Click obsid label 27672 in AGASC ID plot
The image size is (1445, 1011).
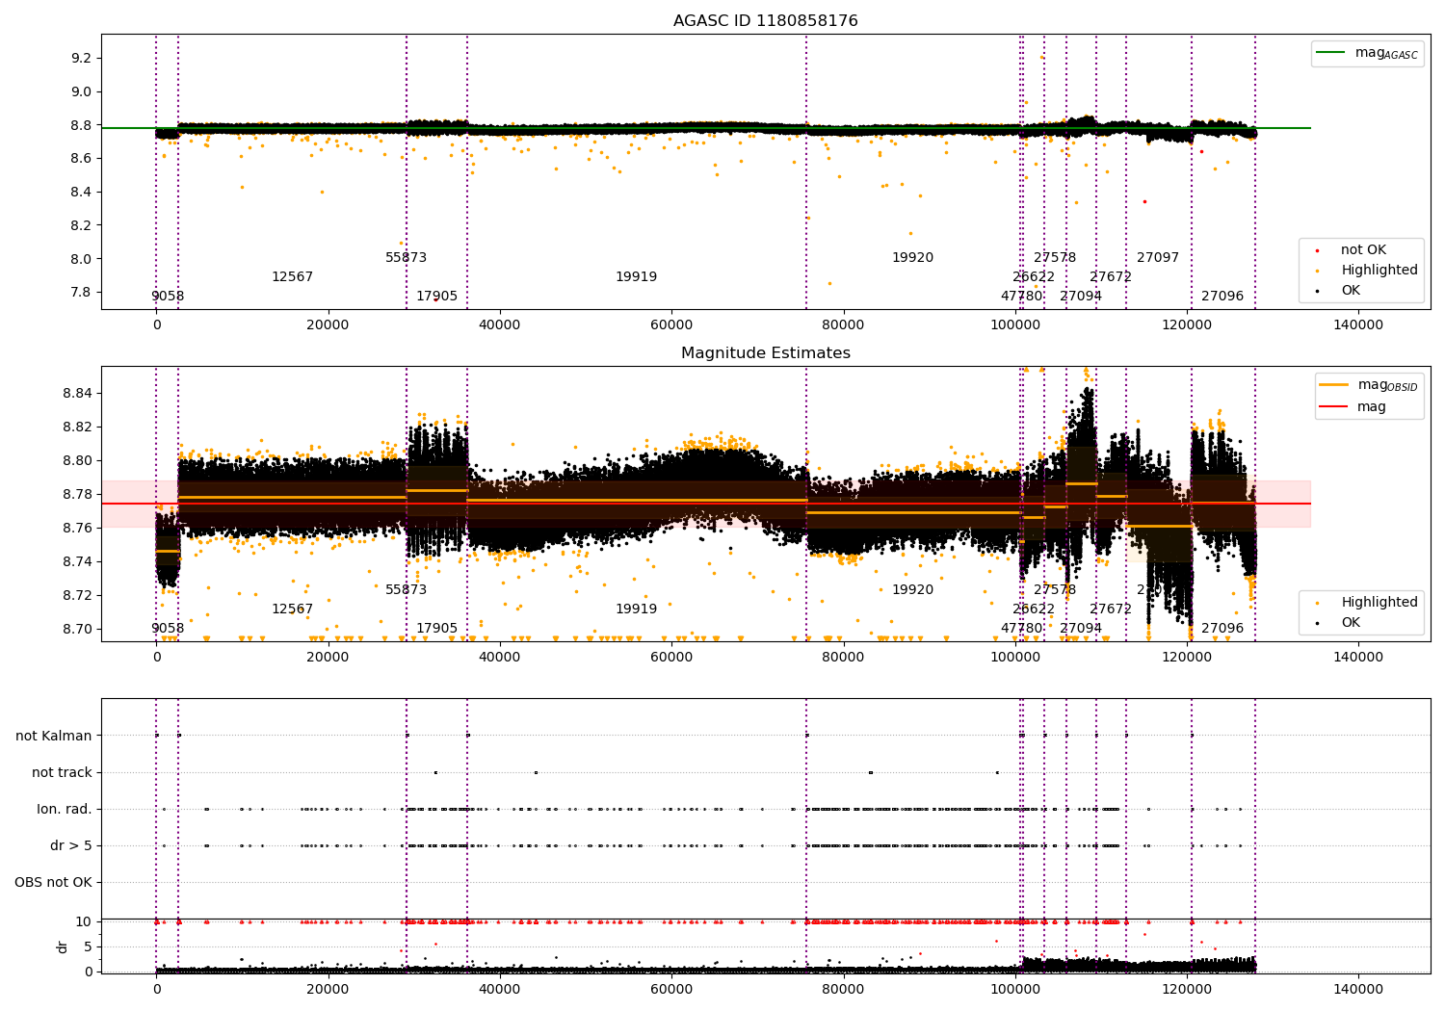pos(1111,277)
